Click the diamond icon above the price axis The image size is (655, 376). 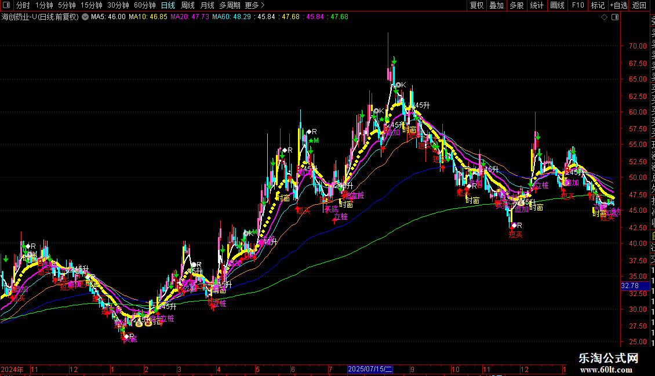pyautogui.click(x=605, y=17)
